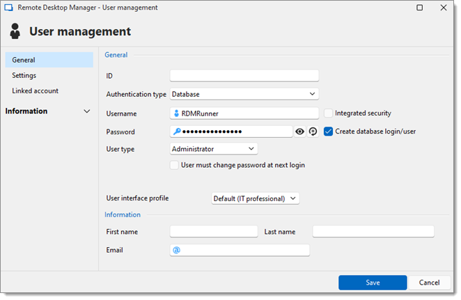
Task: Select the General sidebar item
Action: point(49,60)
